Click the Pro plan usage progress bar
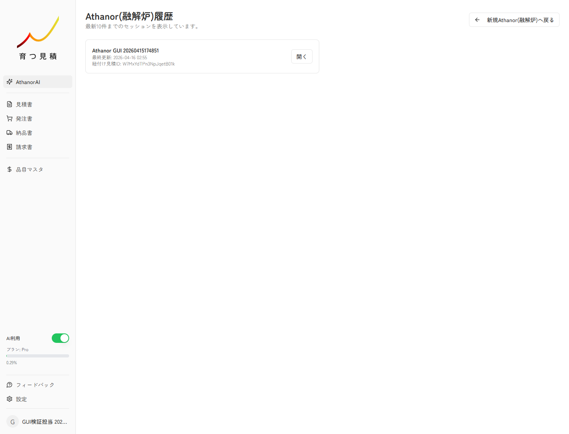This screenshot has width=569, height=434. pyautogui.click(x=38, y=356)
